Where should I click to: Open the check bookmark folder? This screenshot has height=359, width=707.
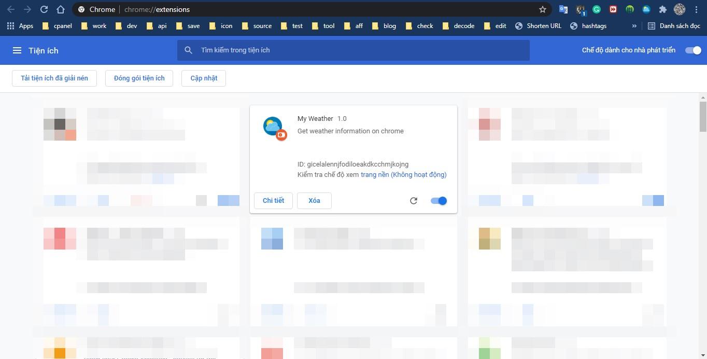419,26
